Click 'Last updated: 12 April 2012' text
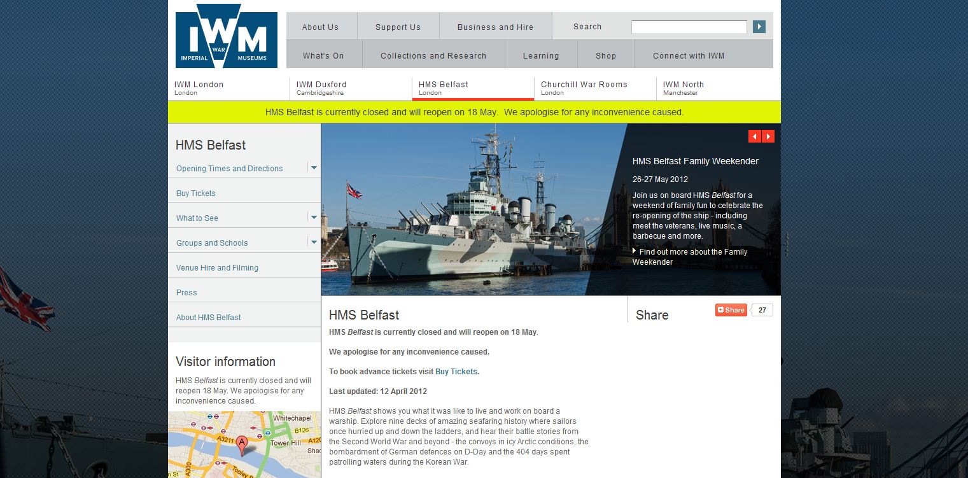Viewport: 968px width, 478px height. tap(378, 391)
